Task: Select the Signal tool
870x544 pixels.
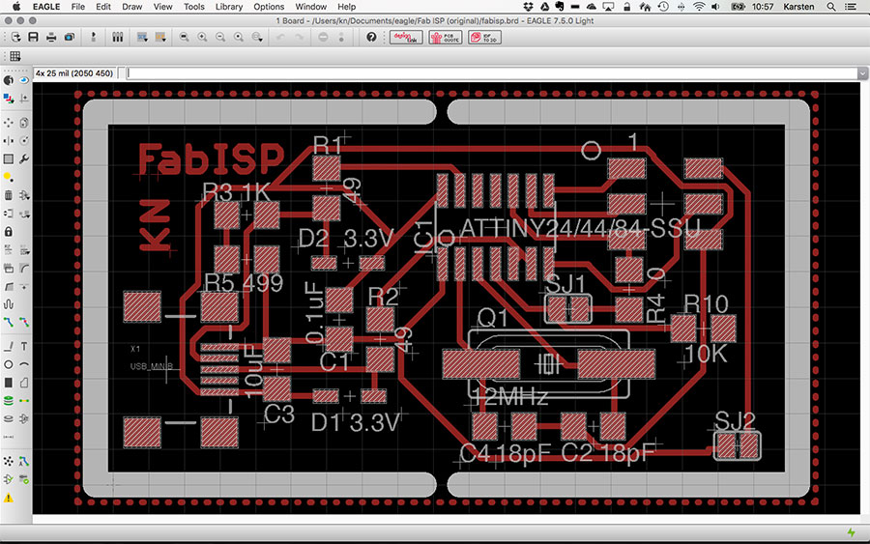Action: 24,400
